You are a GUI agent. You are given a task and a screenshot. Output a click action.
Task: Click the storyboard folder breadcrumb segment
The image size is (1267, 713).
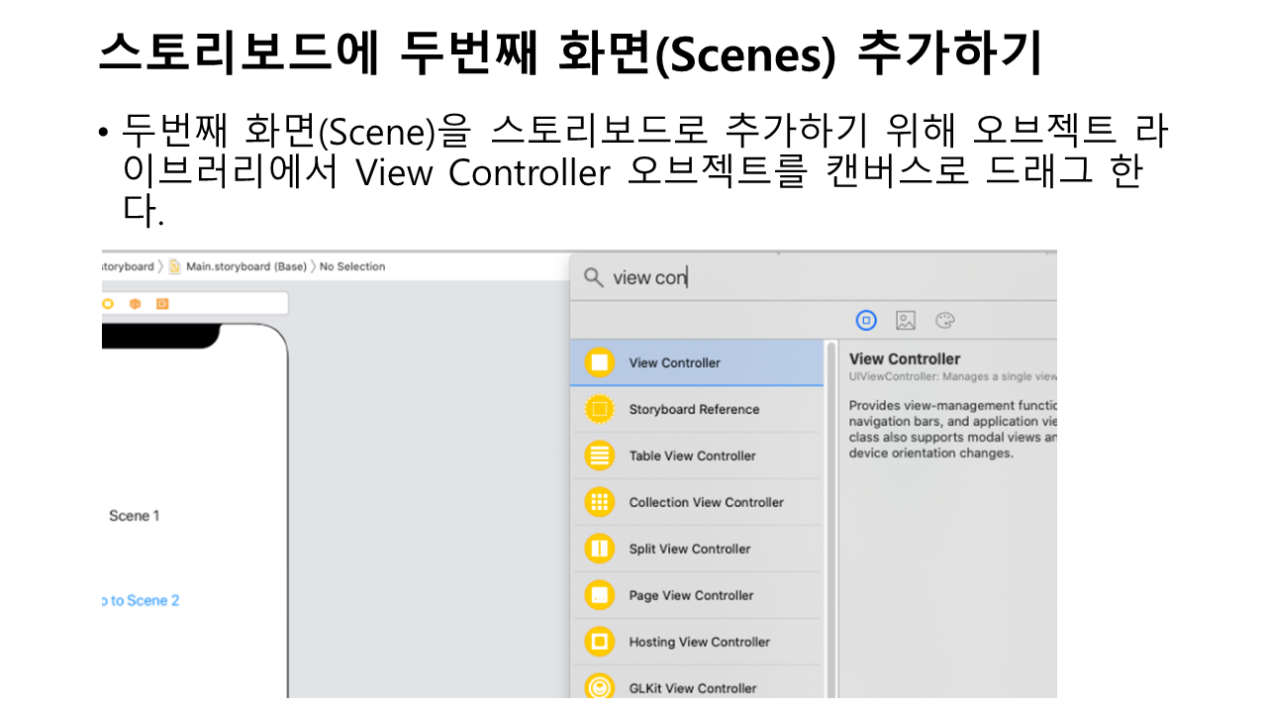tap(128, 266)
